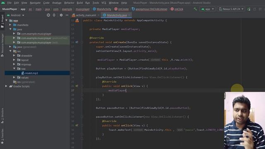Click the Run app icon in toolbar
This screenshot has width=265, height=149.
(249, 9)
